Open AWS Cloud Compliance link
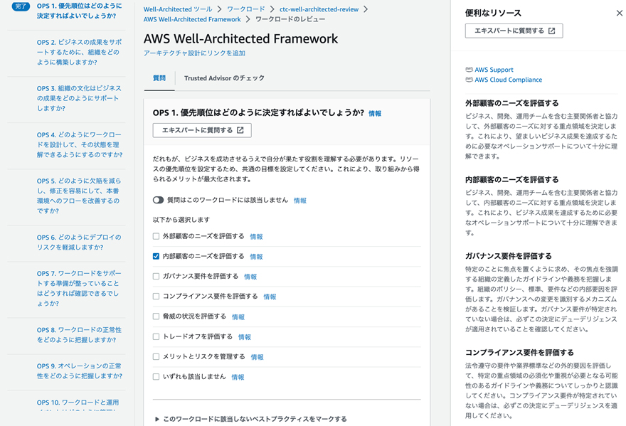Screen dimensions: 626x426 click(x=508, y=80)
